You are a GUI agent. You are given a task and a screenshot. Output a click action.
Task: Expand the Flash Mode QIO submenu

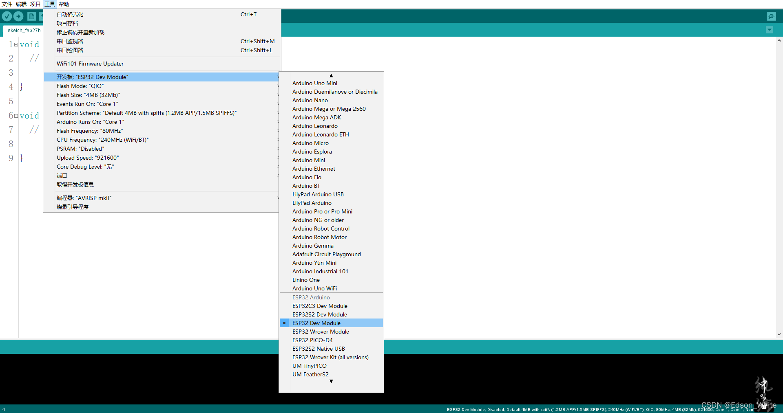tap(162, 86)
